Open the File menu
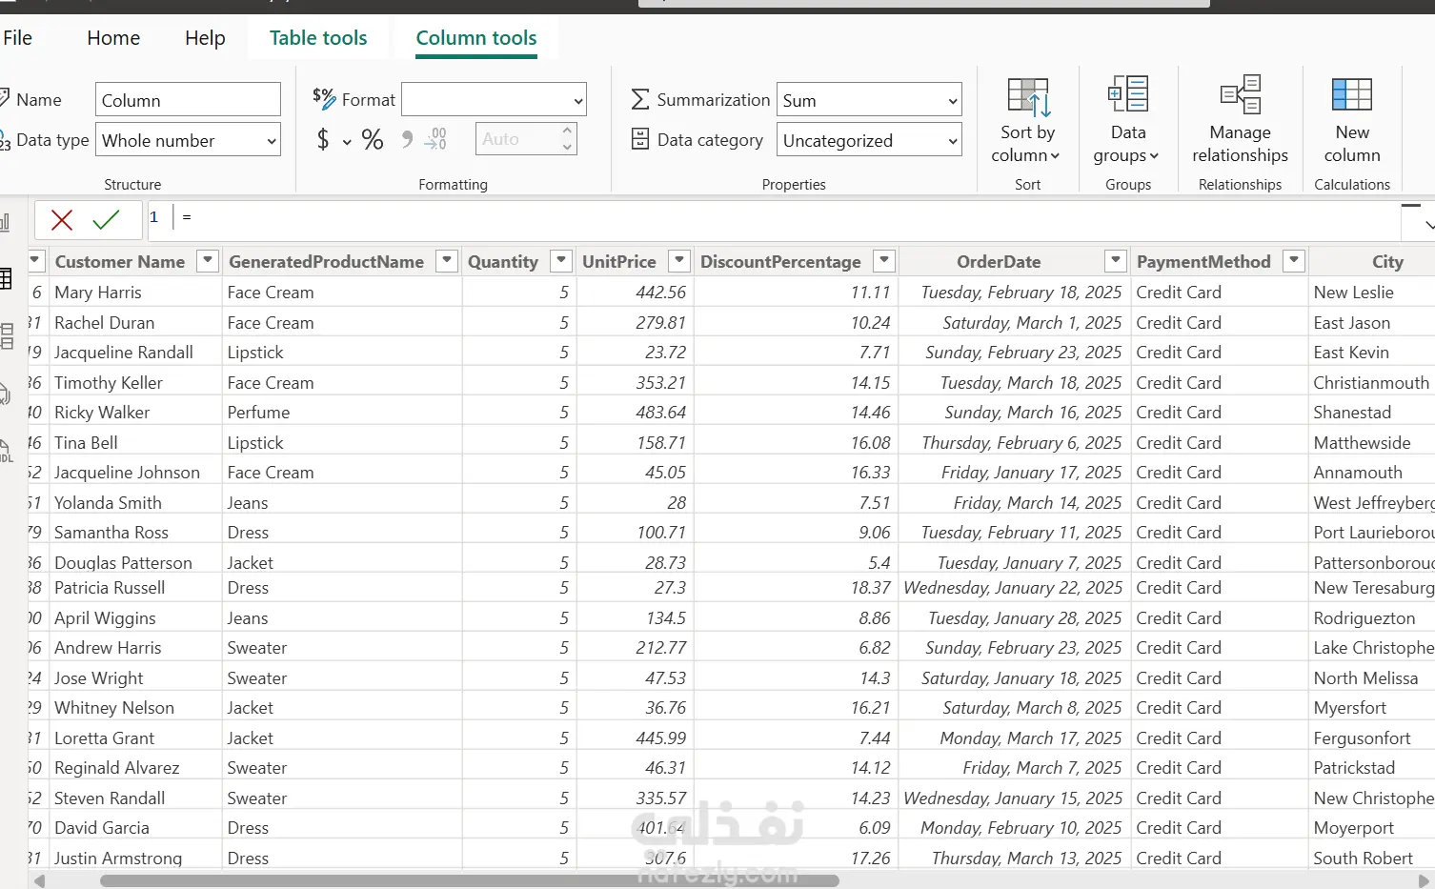Screen dimensions: 1435x889 (x=18, y=38)
